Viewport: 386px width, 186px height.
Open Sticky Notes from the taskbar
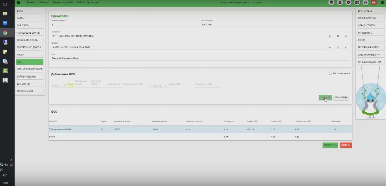tap(5, 52)
